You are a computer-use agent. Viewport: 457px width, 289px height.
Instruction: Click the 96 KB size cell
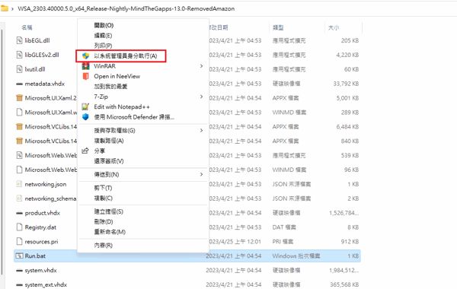(351, 170)
